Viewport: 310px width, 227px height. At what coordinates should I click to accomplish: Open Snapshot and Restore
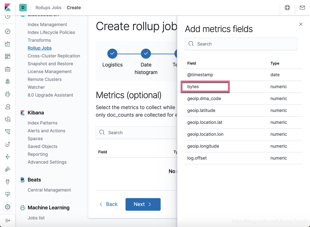(50, 64)
